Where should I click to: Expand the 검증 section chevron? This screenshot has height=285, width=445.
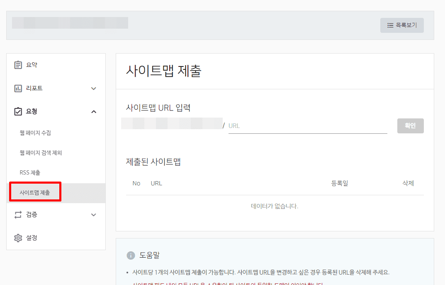click(94, 215)
